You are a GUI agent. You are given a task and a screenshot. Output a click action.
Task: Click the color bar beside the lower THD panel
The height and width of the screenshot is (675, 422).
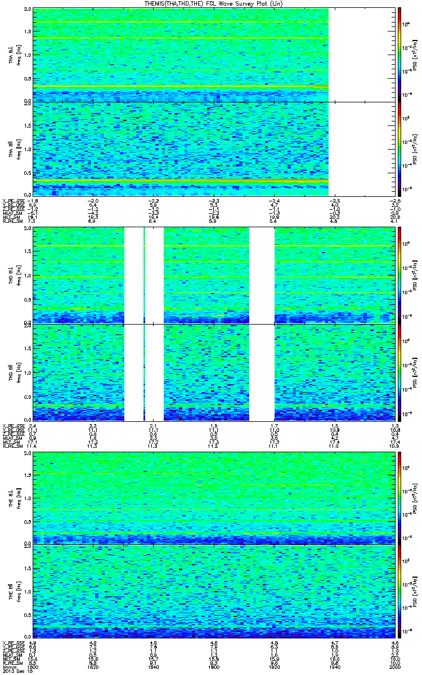coord(399,372)
